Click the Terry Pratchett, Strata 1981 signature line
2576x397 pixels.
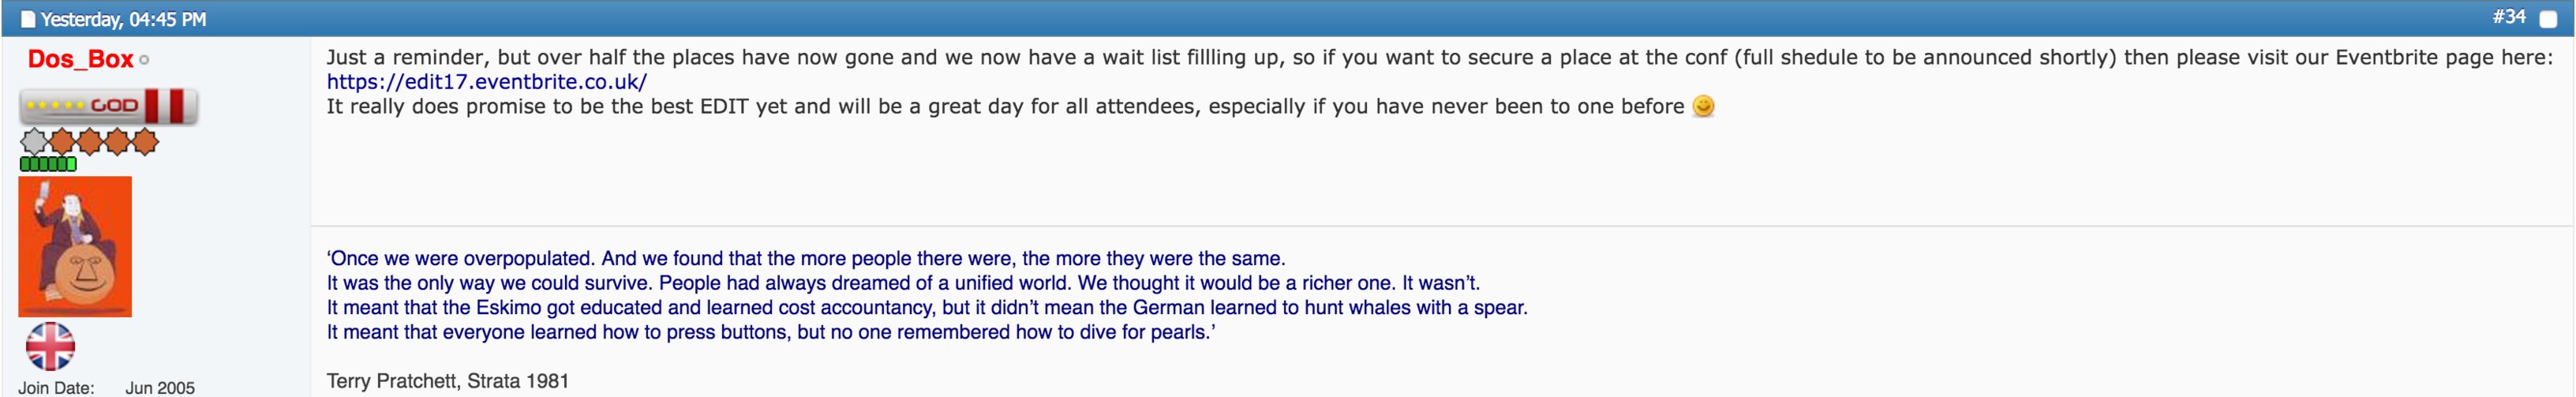click(447, 381)
